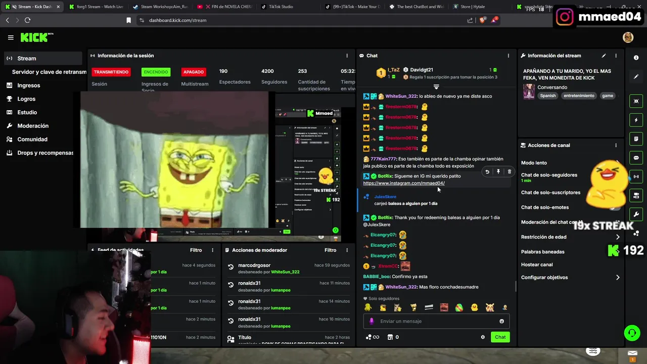
Task: Open session info three-dot menu
Action: [347, 56]
